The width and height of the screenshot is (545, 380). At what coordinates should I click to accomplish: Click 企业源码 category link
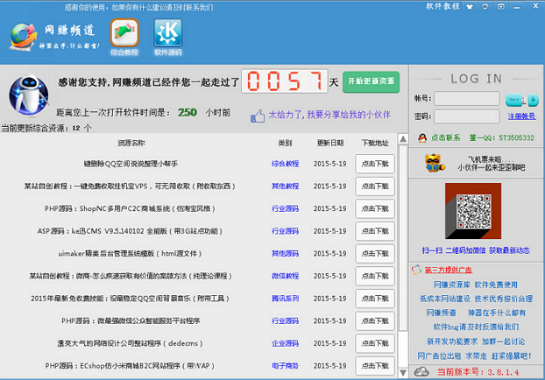coord(285,343)
